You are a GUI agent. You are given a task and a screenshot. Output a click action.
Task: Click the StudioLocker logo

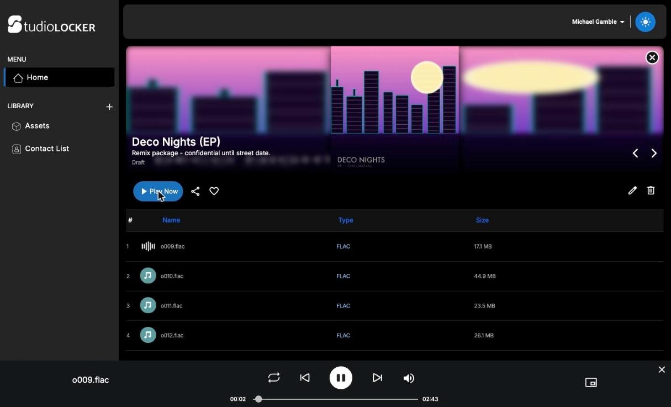(51, 24)
